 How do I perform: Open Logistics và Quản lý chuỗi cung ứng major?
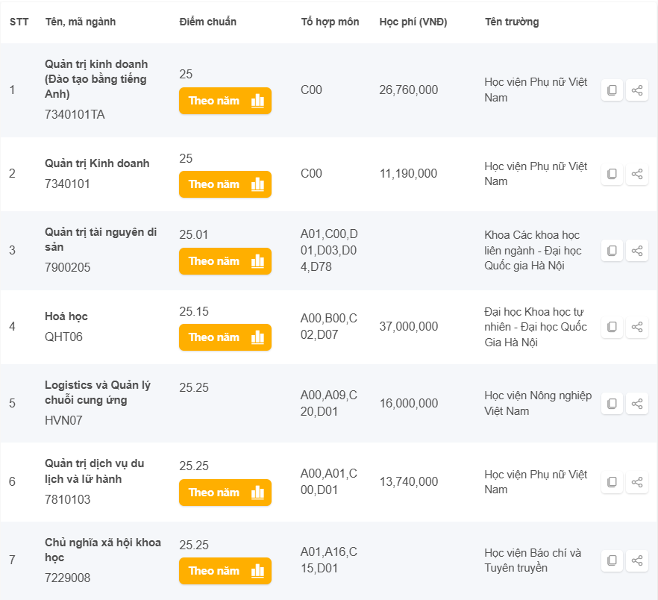pyautogui.click(x=97, y=393)
